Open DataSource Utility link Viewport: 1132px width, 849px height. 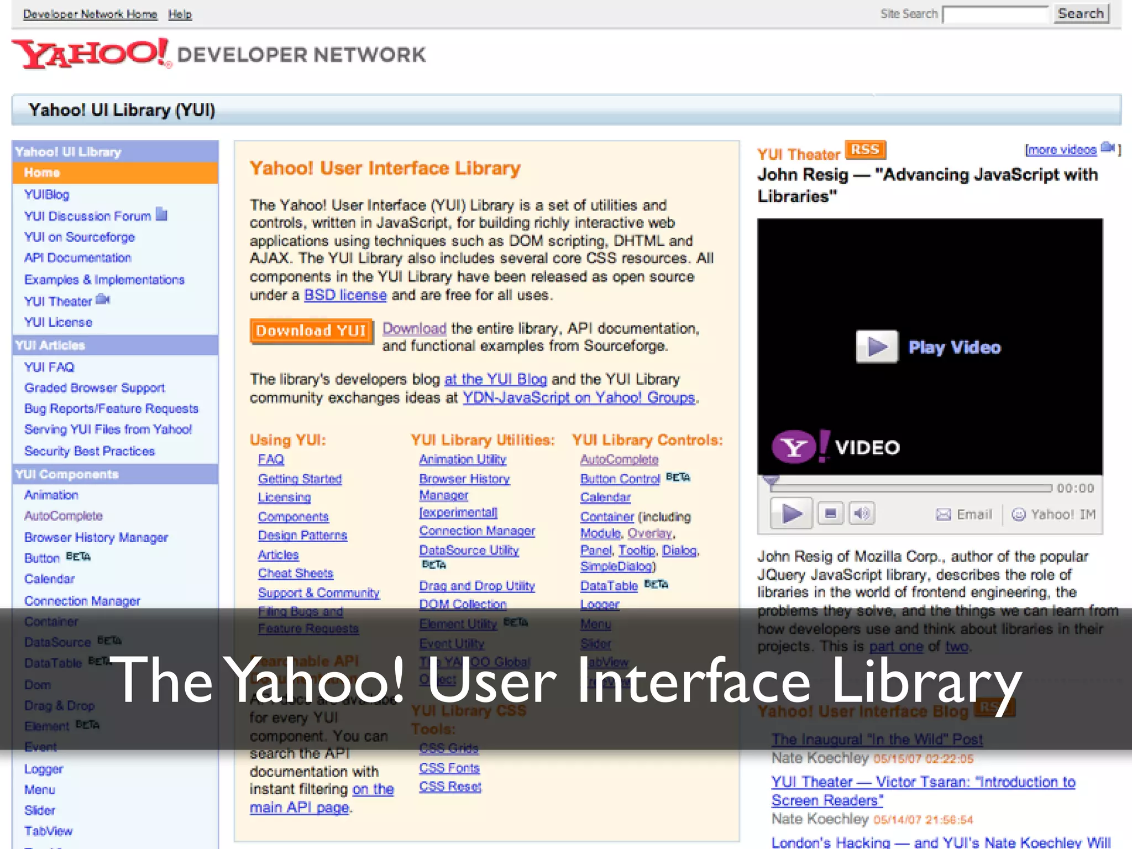click(469, 550)
